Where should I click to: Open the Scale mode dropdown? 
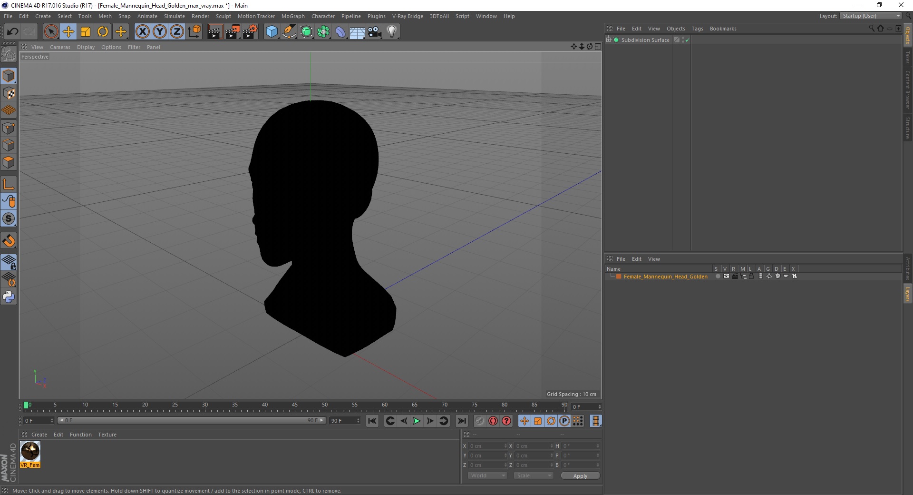[x=534, y=475]
